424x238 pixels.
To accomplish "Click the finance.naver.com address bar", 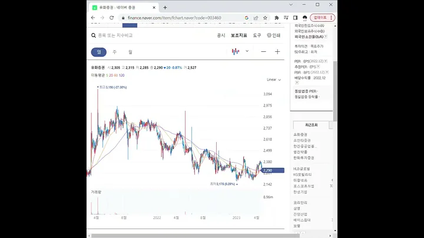I will click(x=174, y=18).
